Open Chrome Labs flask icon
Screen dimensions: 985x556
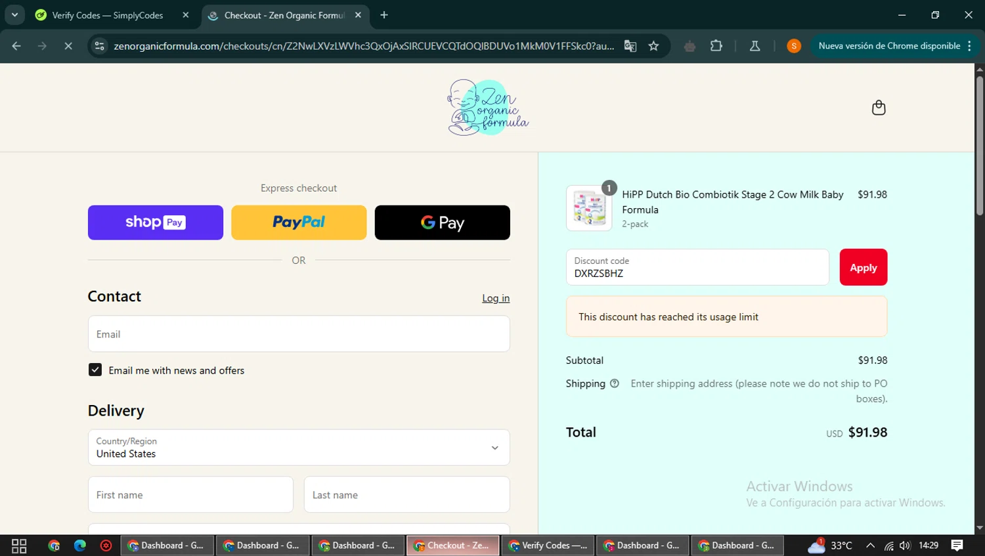coord(755,46)
